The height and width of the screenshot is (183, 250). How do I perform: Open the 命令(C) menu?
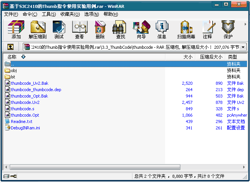pyautogui.click(x=30, y=14)
